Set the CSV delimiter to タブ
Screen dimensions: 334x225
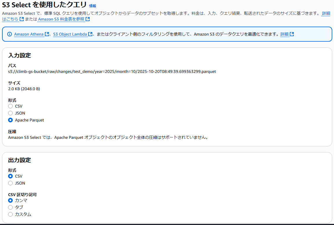pyautogui.click(x=10, y=207)
